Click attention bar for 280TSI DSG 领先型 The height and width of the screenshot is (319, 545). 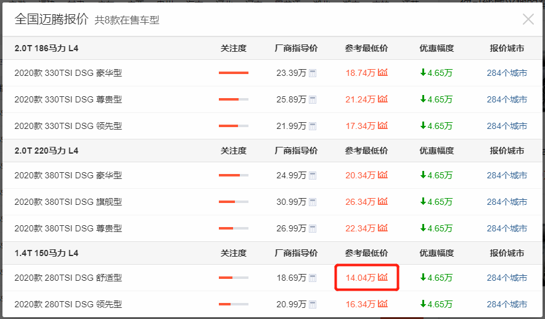[x=234, y=304]
